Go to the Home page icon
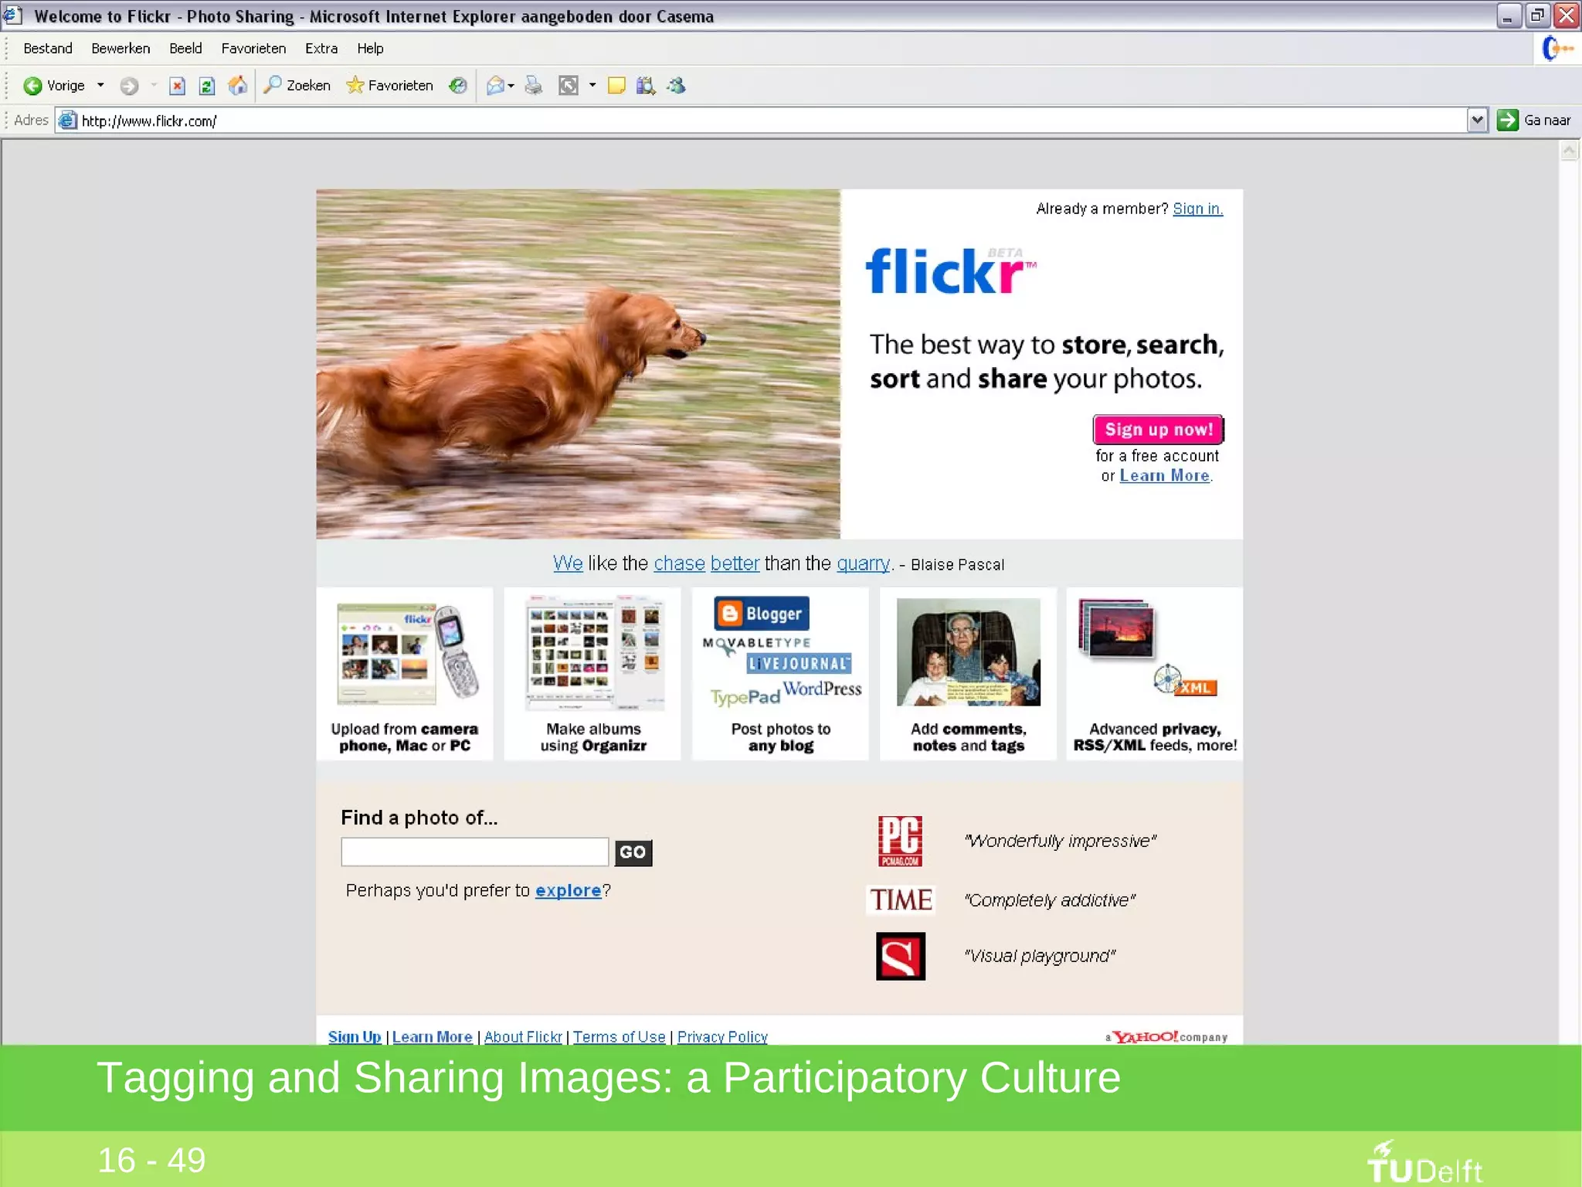This screenshot has height=1187, width=1582. tap(238, 86)
